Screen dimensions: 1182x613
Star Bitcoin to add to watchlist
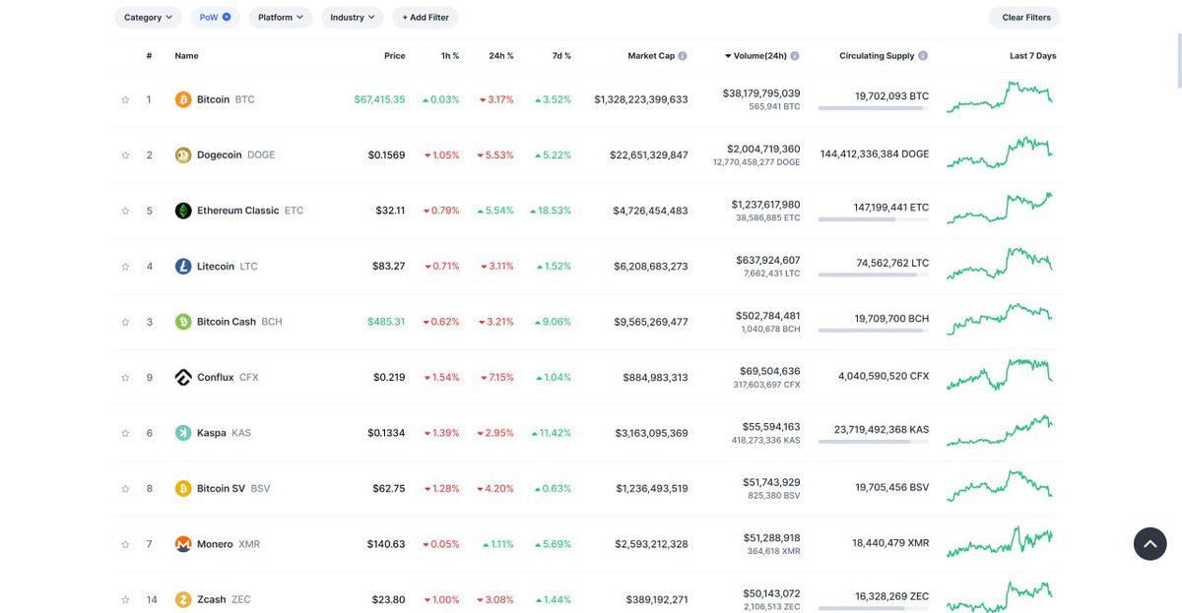(125, 99)
